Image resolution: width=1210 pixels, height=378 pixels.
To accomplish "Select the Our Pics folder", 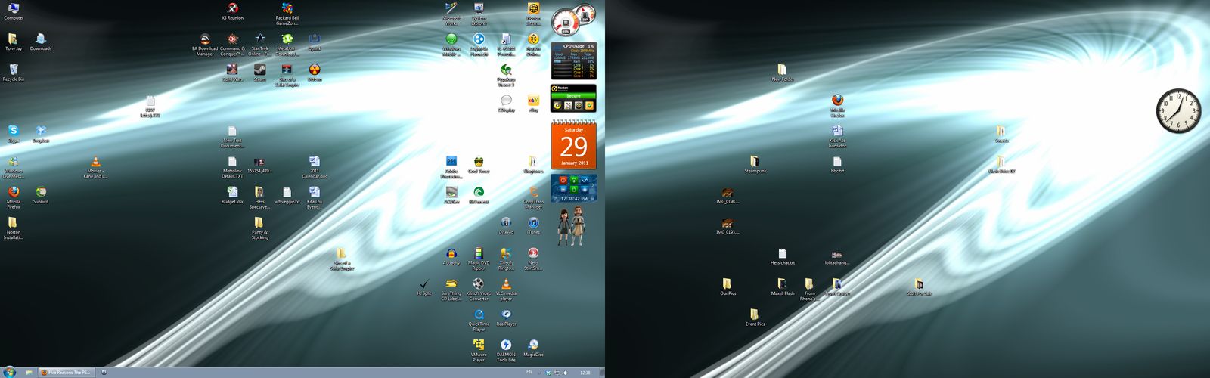I will 728,287.
